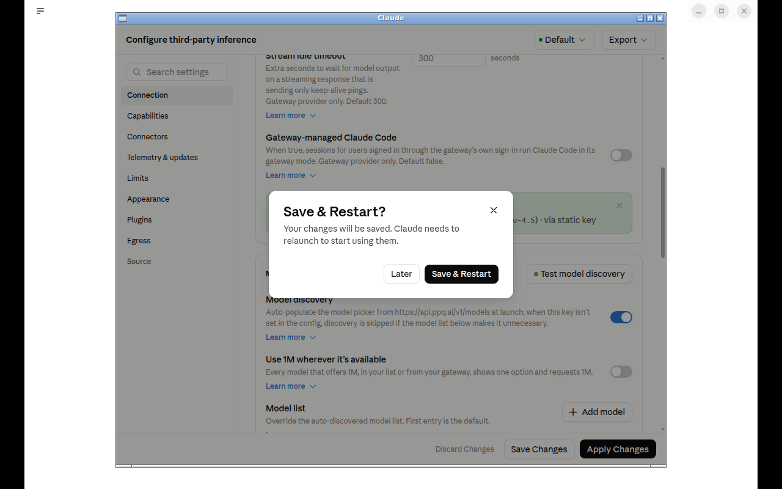Viewport: 782px width, 489px height.
Task: Open Appearance settings
Action: (x=177, y=199)
